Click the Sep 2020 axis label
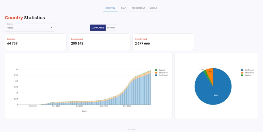The height and width of the screenshot is (132, 263). [x=104, y=106]
